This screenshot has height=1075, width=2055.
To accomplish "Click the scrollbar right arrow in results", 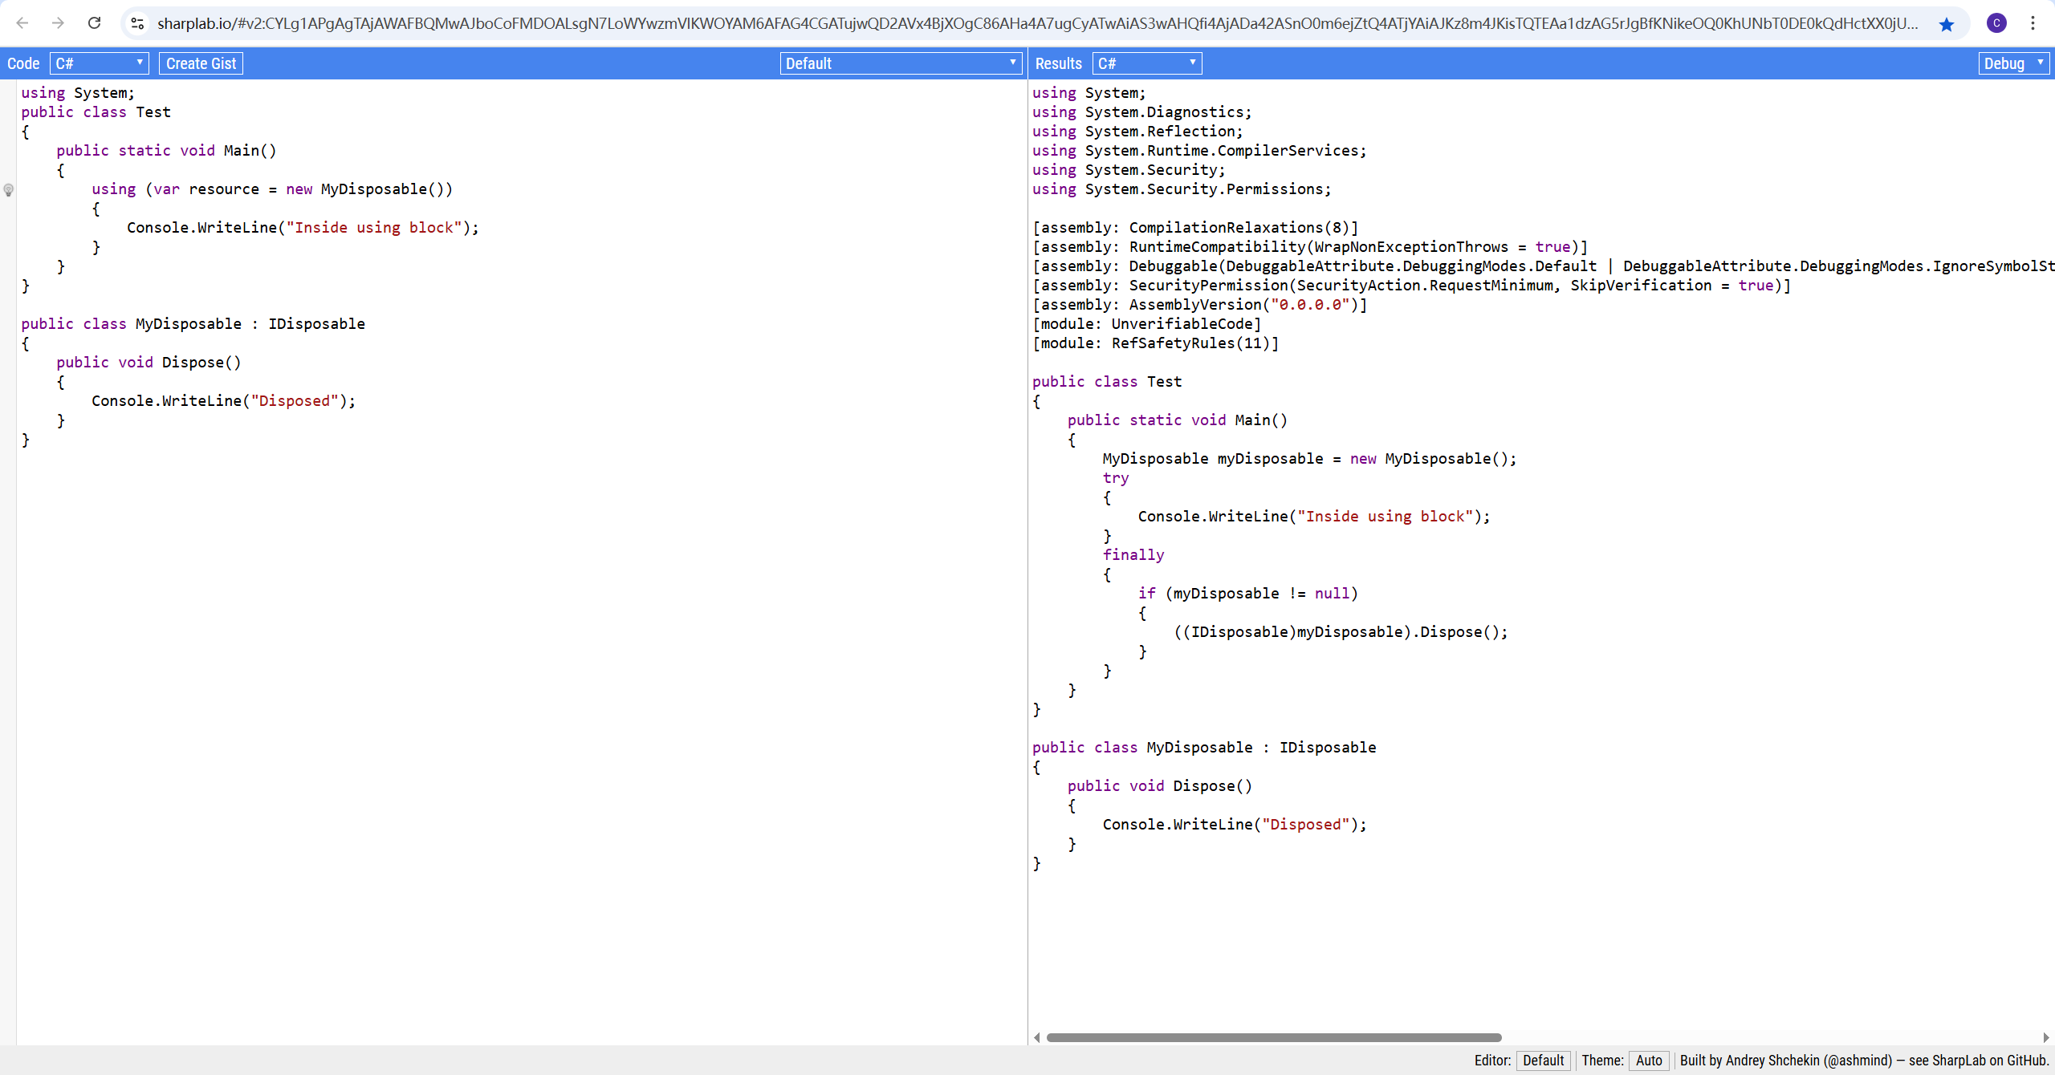I will (2046, 1037).
